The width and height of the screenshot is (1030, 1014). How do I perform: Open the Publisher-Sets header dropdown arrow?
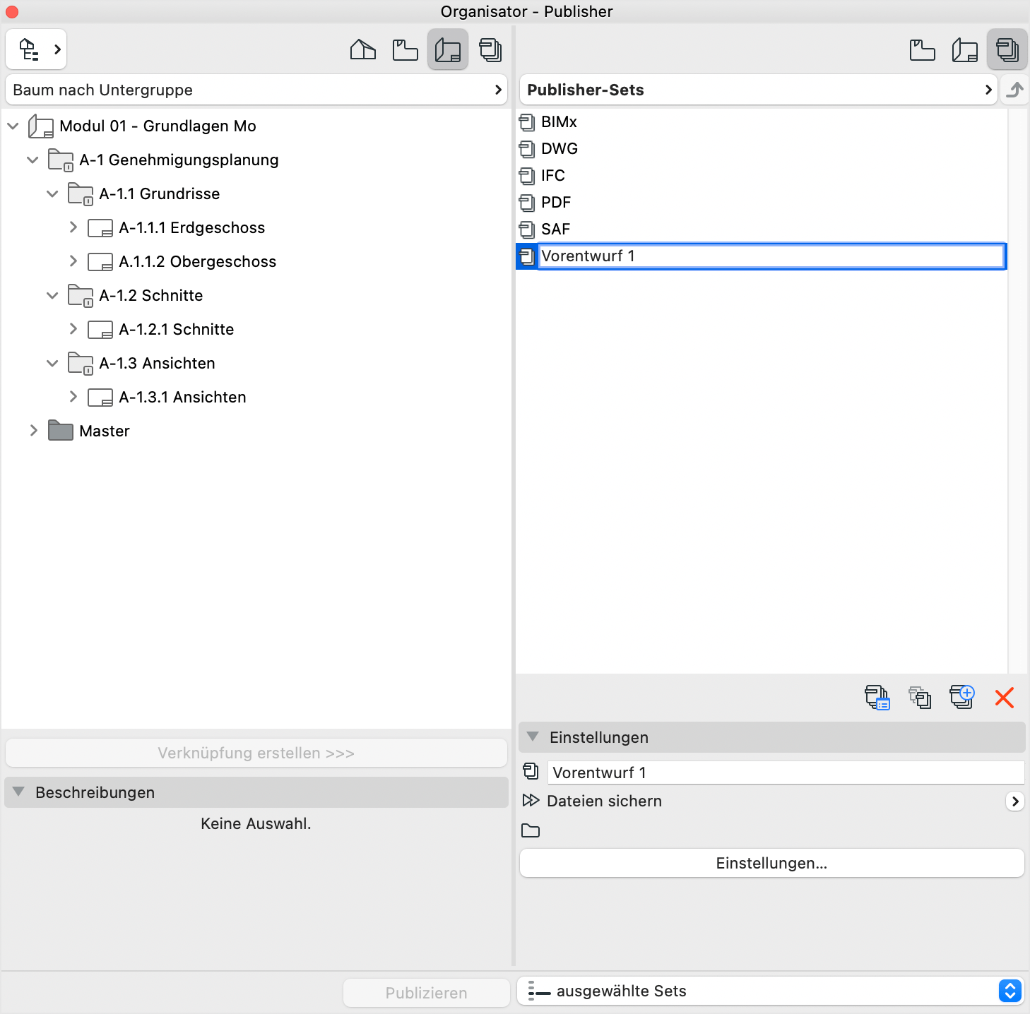[x=988, y=90]
